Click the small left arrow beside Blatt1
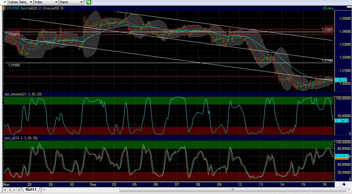Viewport: 352px width, 194px height. (44, 190)
